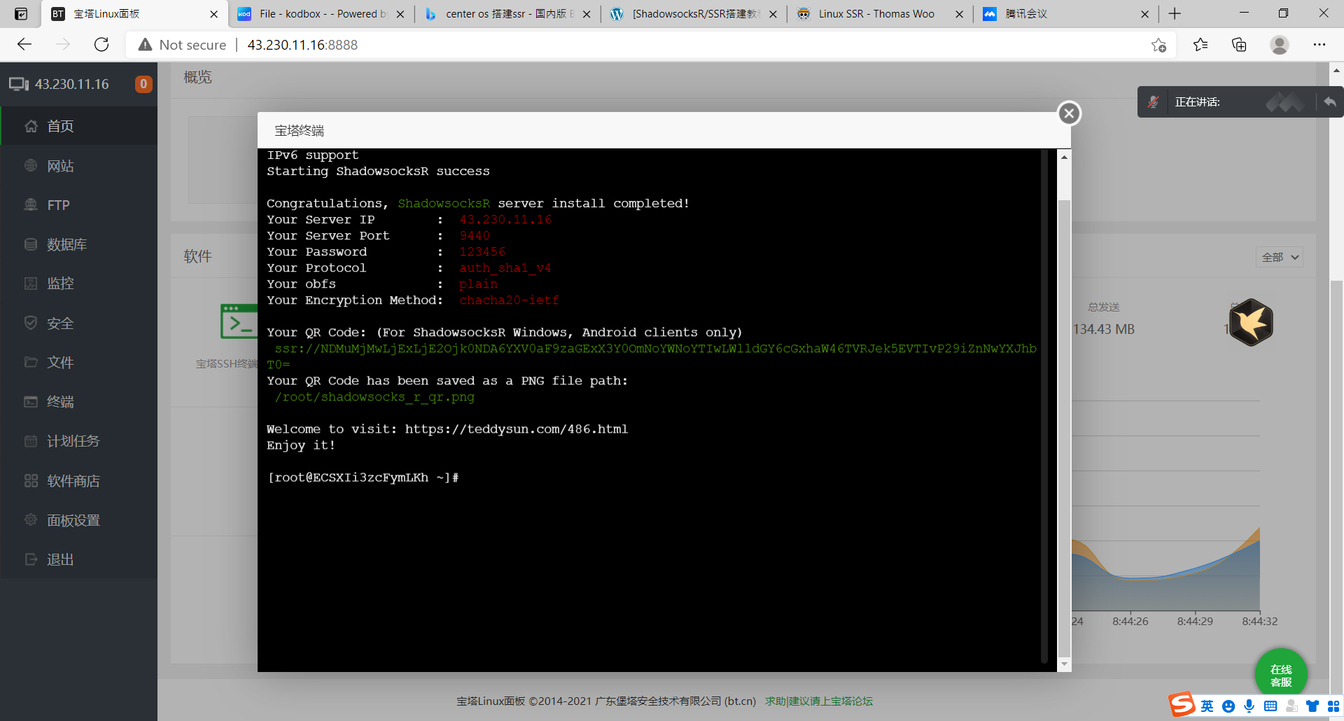This screenshot has width=1344, height=721.
Task: Click the muted microphone icon in meeting bar
Action: pos(1153,102)
